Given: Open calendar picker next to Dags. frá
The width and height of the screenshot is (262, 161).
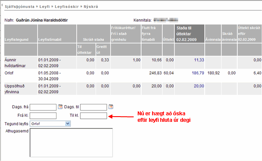Looking at the screenshot, I should pos(60,107).
